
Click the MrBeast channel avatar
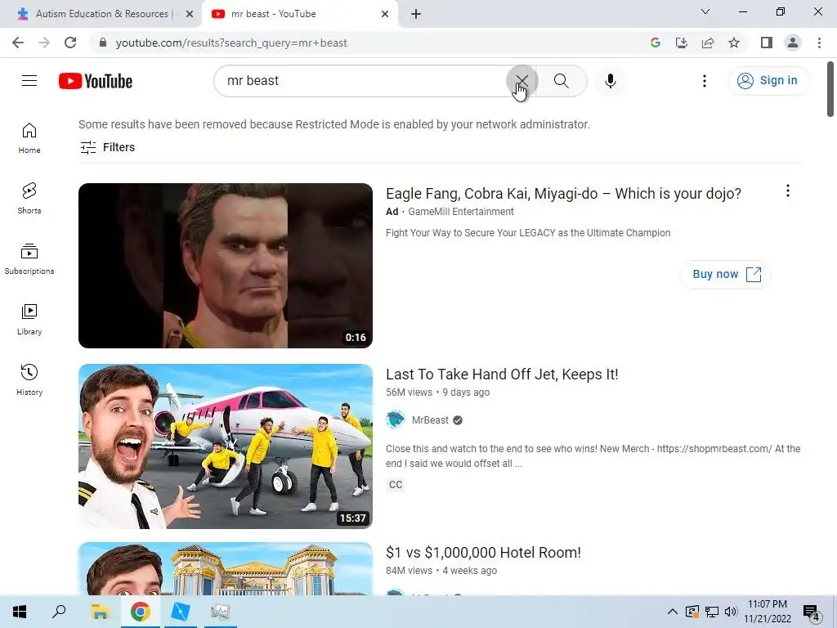(x=396, y=419)
